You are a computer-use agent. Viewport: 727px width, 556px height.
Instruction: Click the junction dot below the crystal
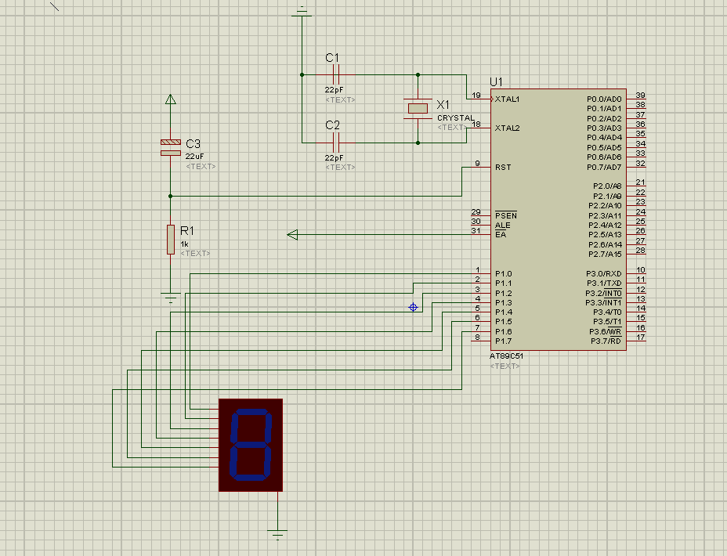[x=418, y=143]
